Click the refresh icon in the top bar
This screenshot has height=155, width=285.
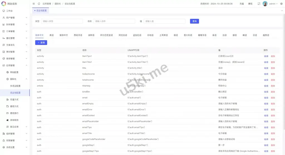(39, 4)
